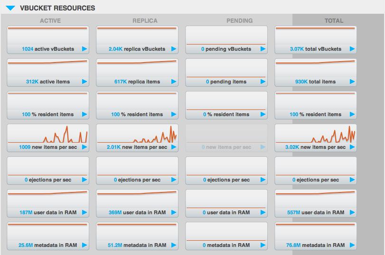This screenshot has height=255, width=385.
Task: Click the blue arrow beside active vBuckets
Action: coord(85,49)
